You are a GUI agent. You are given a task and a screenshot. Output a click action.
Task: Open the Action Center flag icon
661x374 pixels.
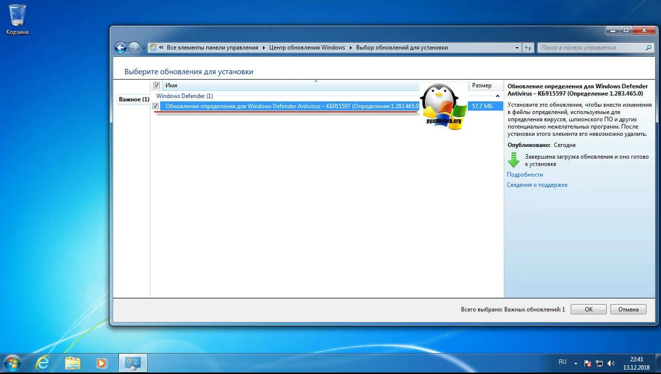(x=588, y=363)
